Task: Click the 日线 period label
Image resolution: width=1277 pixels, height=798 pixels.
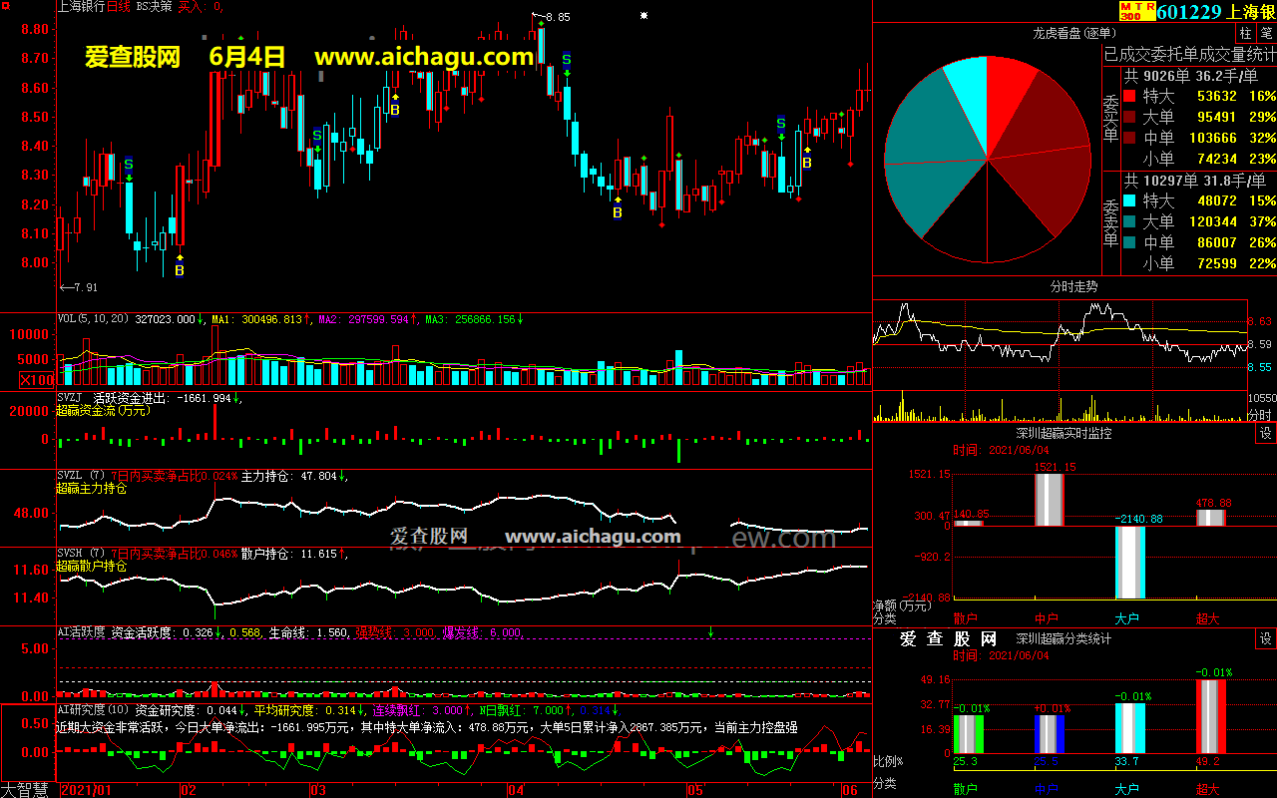Action: 119,6
